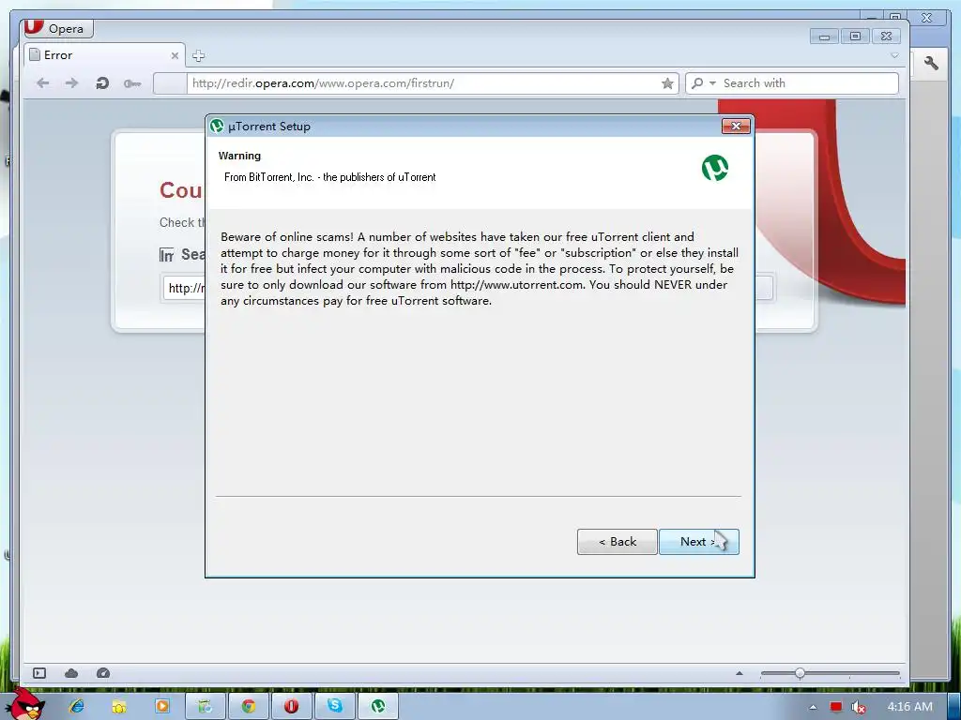Close the µTorrent Setup dialog
961x720 pixels.
coord(736,127)
